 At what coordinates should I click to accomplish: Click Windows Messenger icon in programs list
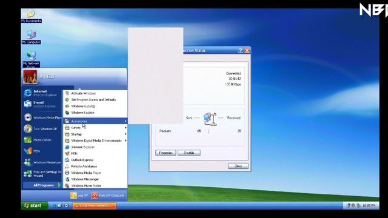(67, 179)
